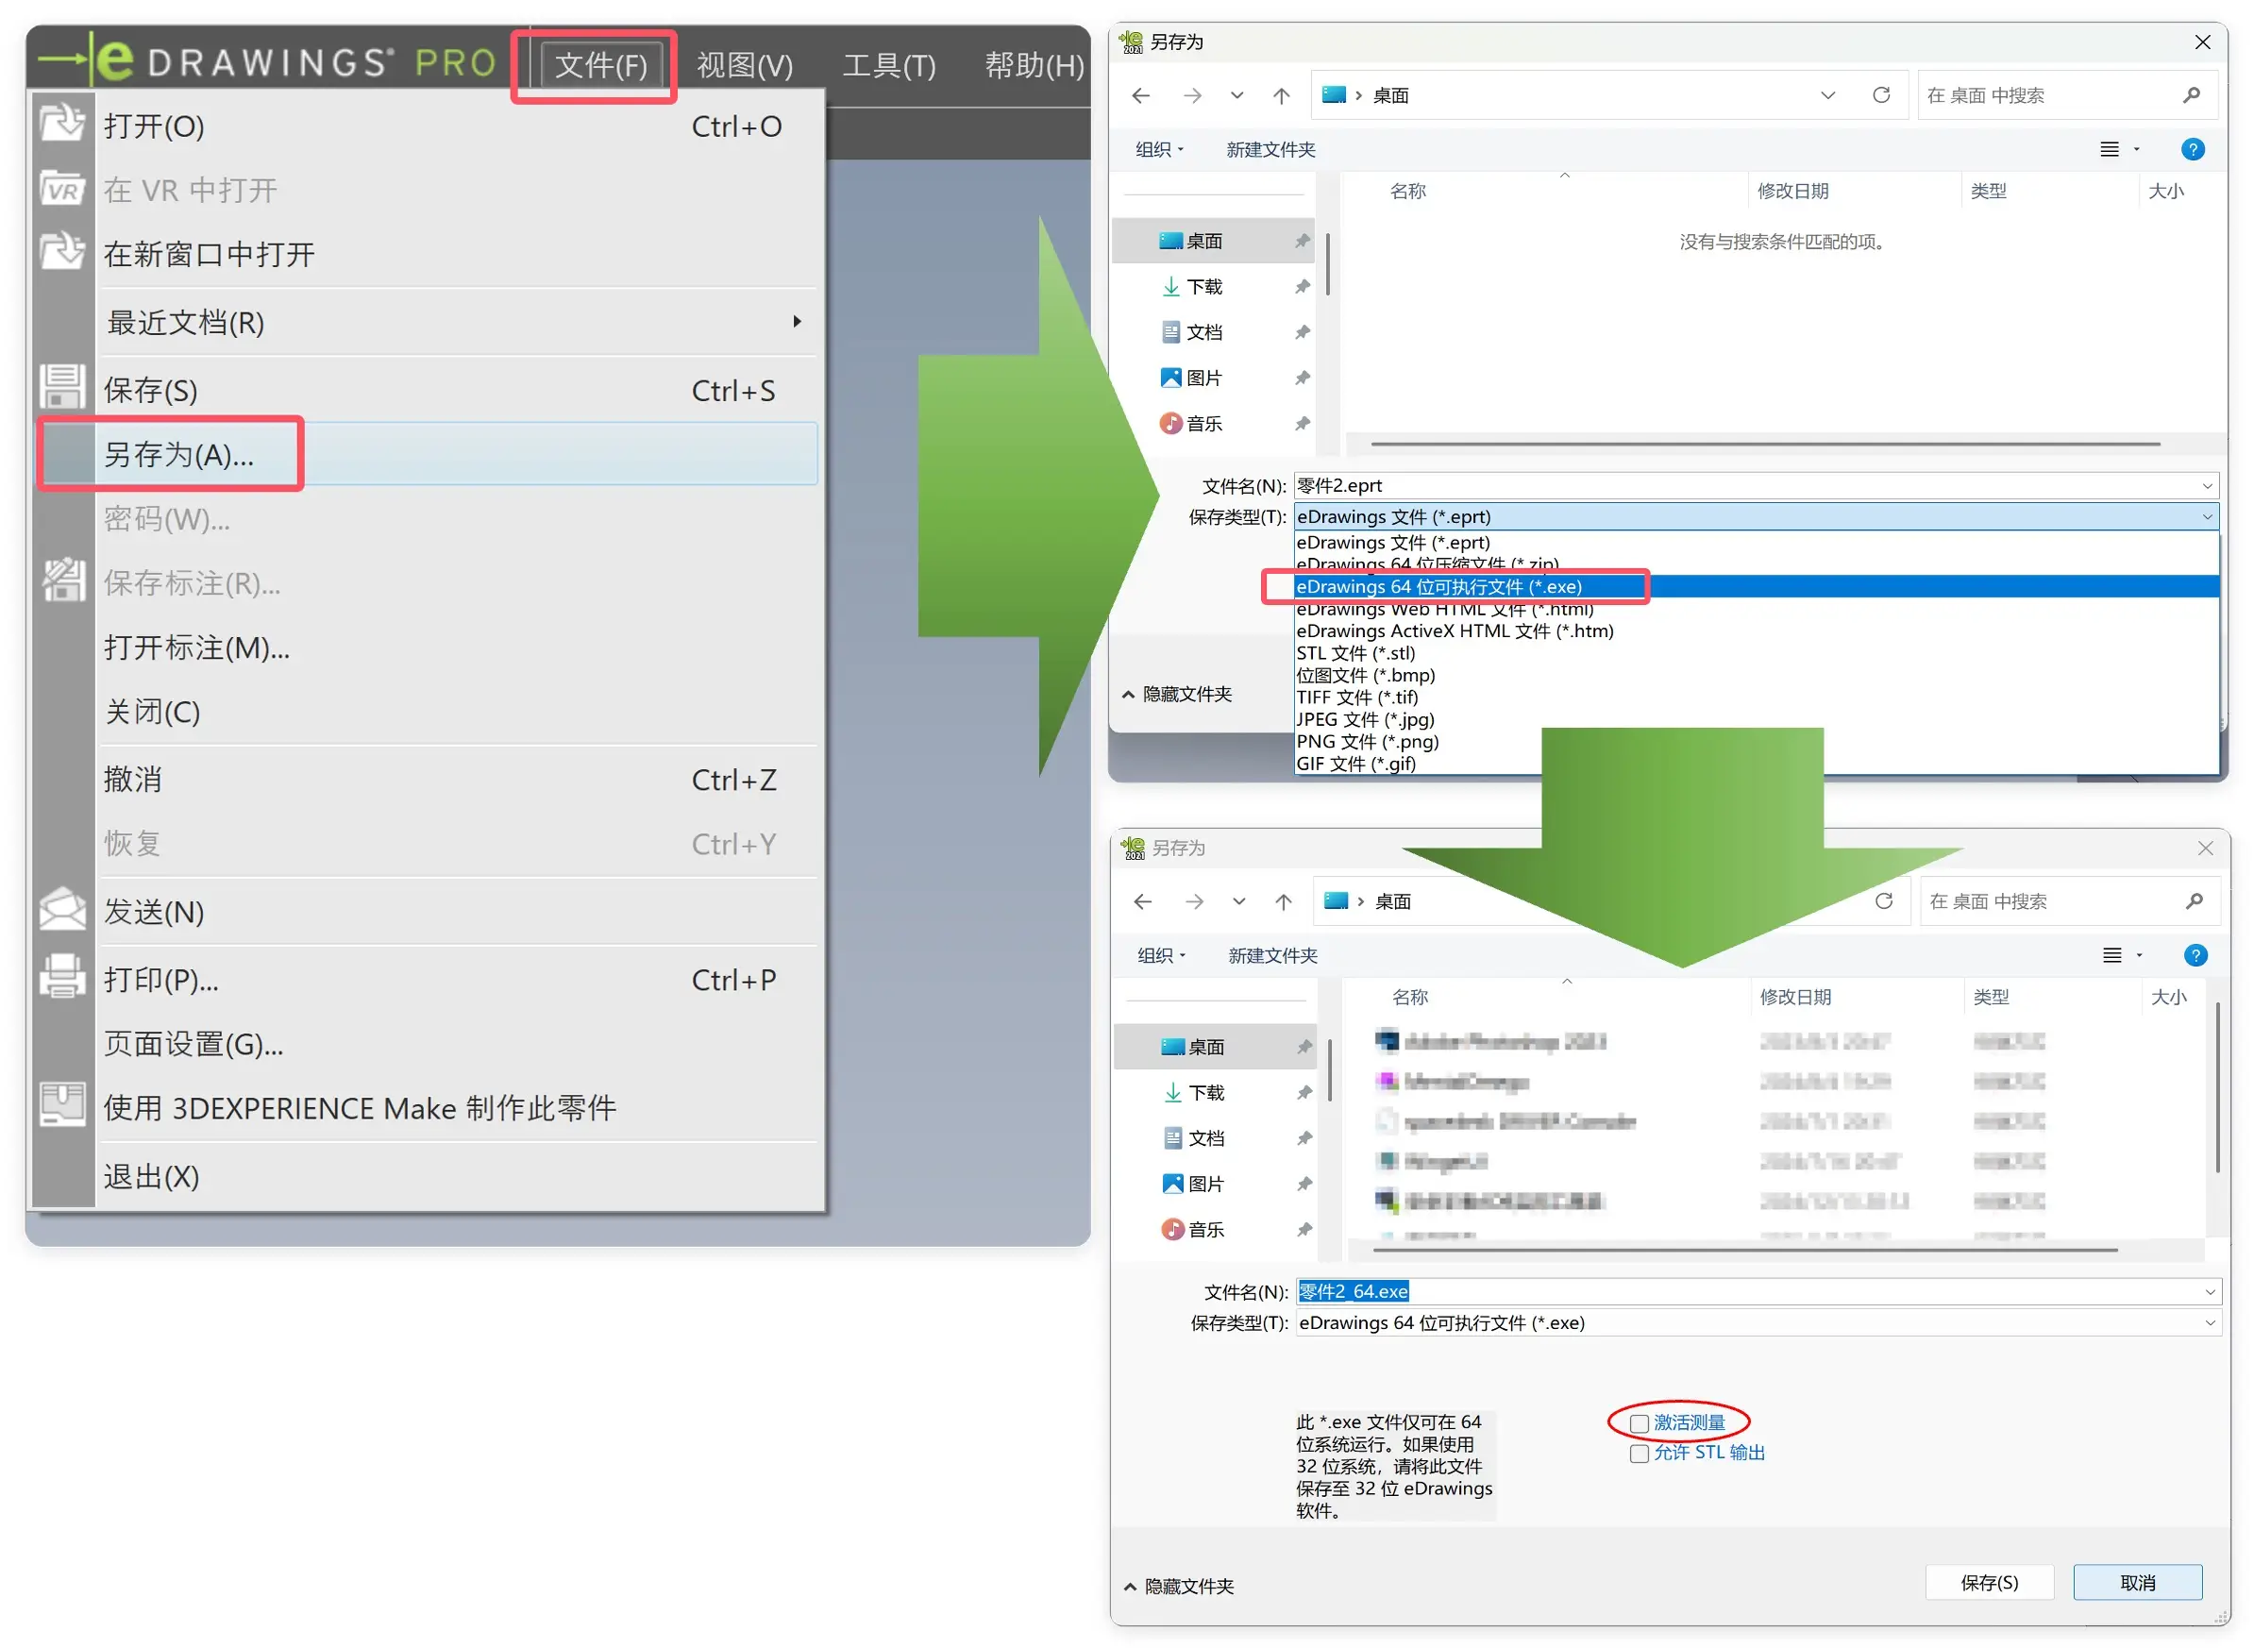The image size is (2254, 1648).
Task: Click the 3DEXPERIENCE Make icon
Action: click(x=62, y=1105)
